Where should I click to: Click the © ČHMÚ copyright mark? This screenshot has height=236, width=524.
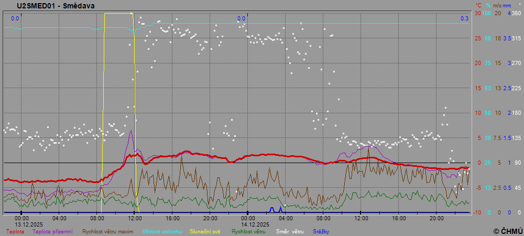[507, 231]
